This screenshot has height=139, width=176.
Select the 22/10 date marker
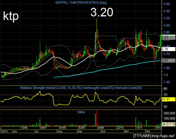[120, 128]
